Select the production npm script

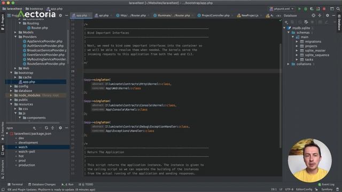coord(27,165)
